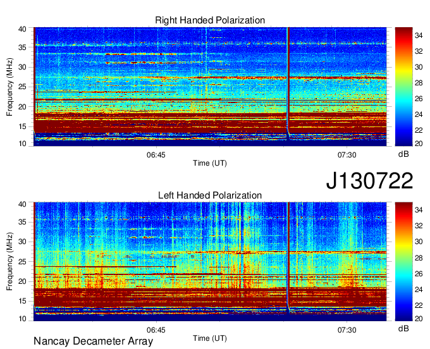Click the 34 value on the upper colorbar

pyautogui.click(x=419, y=35)
